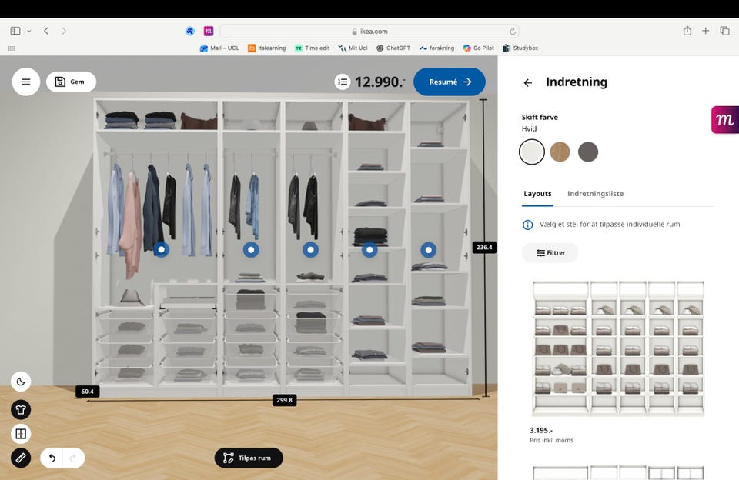Image resolution: width=739 pixels, height=480 pixels.
Task: Choose the oak wood color swatch
Action: point(560,152)
